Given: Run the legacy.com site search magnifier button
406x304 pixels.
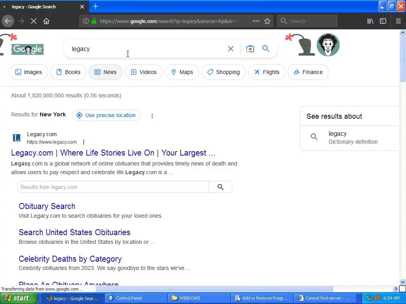Looking at the screenshot, I should 220,187.
